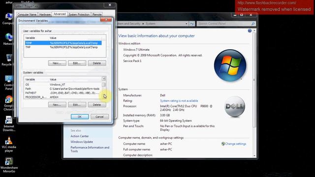The height and width of the screenshot is (177, 315).
Task: Launch VLC media player desktop icon
Action: coord(9,145)
